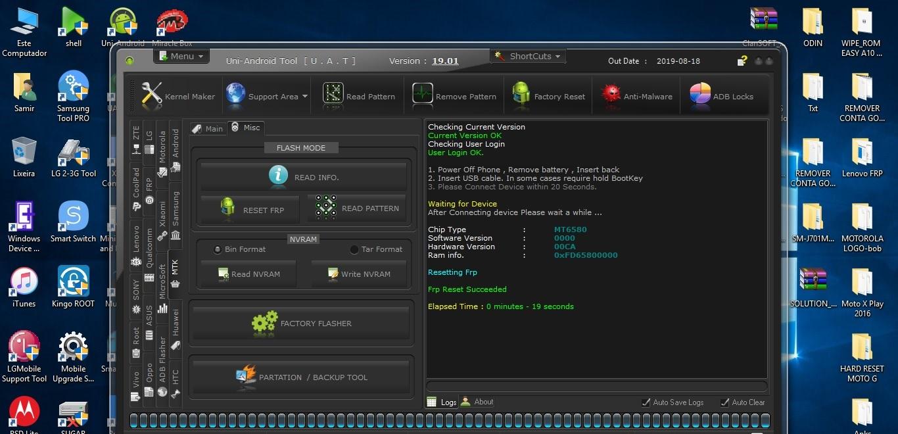Screen dimensions: 898x434
Task: Select the ODIN folder on desktop
Action: [813, 27]
